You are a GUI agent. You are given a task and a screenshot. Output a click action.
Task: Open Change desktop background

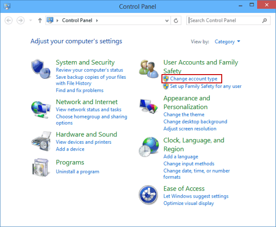[x=195, y=122]
